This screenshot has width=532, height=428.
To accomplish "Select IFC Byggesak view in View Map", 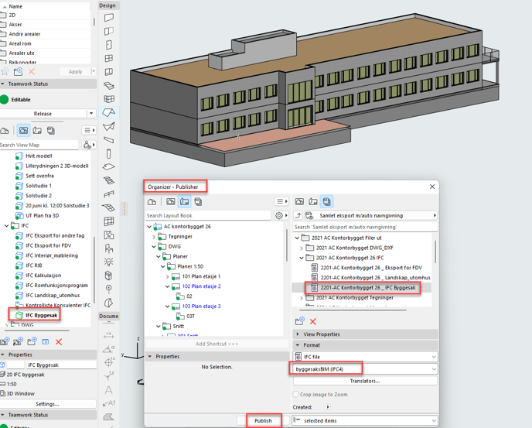I will click(x=42, y=315).
